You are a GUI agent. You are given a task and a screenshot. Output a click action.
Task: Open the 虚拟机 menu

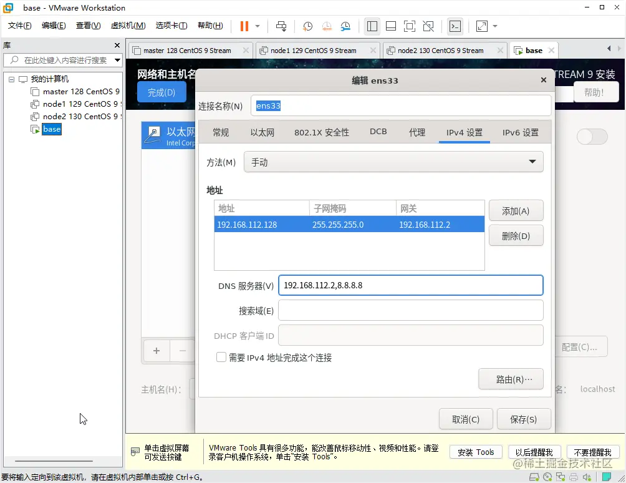pyautogui.click(x=127, y=26)
